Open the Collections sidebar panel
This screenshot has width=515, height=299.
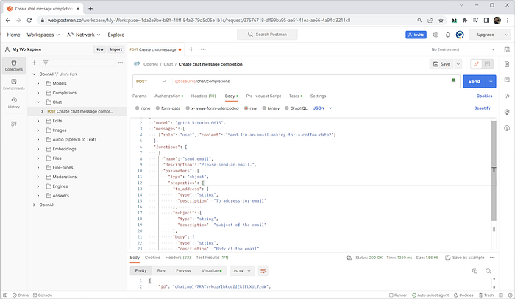[14, 66]
